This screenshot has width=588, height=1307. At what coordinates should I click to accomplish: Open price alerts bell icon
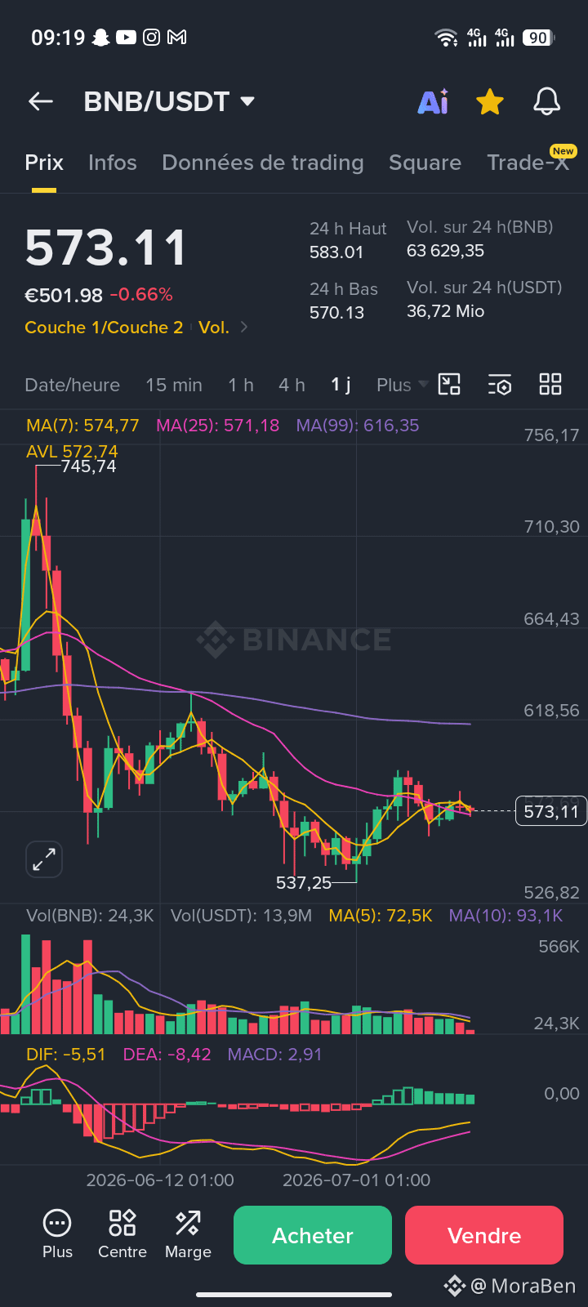click(x=547, y=102)
